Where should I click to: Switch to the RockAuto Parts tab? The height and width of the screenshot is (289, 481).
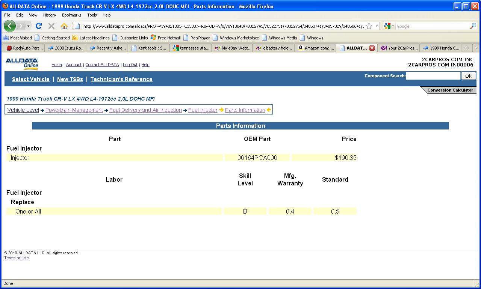[x=24, y=48]
